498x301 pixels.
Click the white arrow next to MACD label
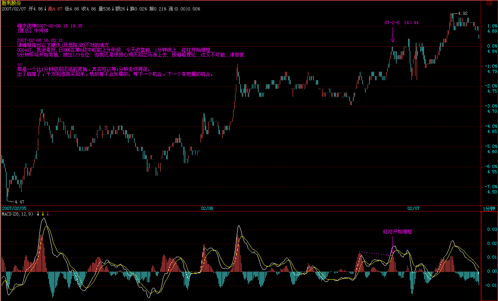coord(38,214)
